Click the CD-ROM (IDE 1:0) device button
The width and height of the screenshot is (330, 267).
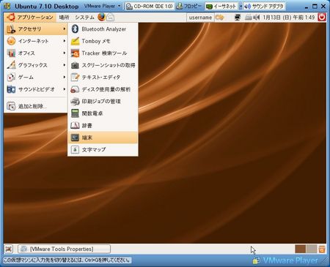coord(150,7)
